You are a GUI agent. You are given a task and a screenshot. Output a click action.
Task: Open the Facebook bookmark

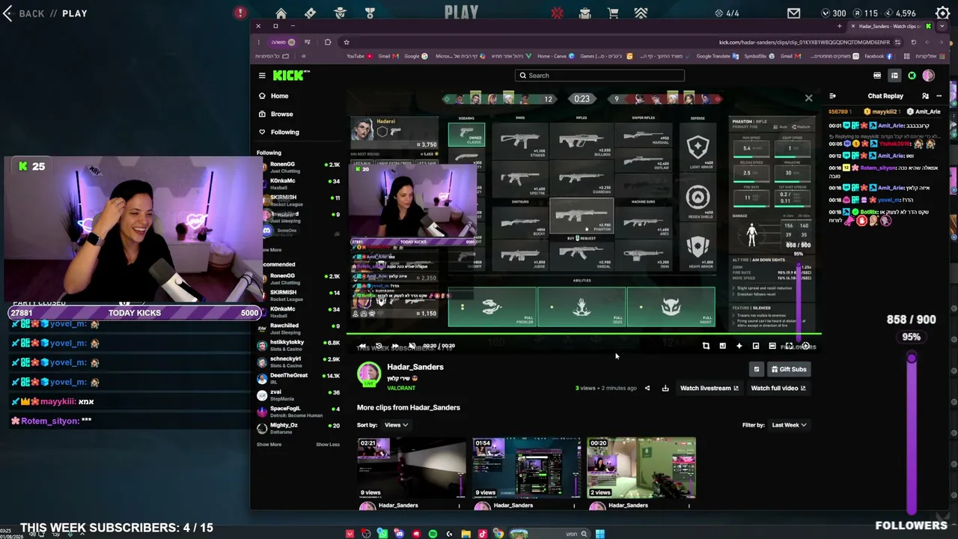tap(878, 56)
